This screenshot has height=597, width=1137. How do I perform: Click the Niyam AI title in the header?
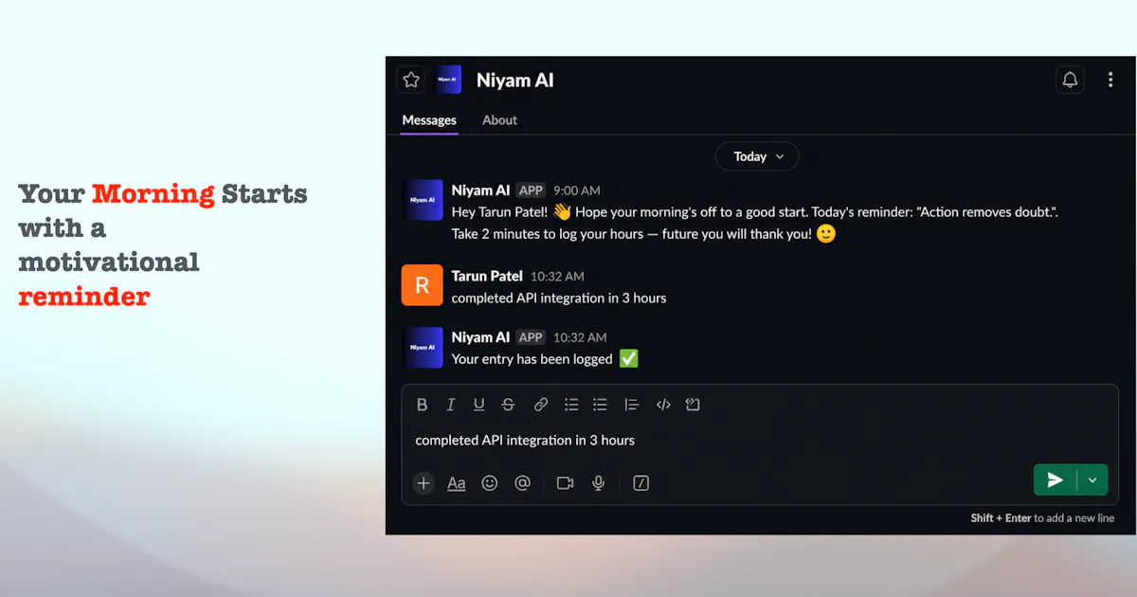pyautogui.click(x=515, y=81)
